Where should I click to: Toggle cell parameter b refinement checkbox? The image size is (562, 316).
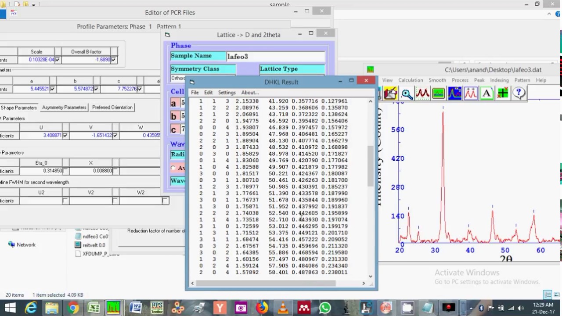point(96,89)
